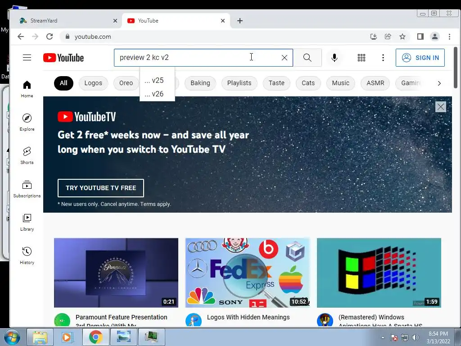Open the YouTube hamburger guide menu
Viewport: 461px width, 346px height.
click(x=27, y=57)
